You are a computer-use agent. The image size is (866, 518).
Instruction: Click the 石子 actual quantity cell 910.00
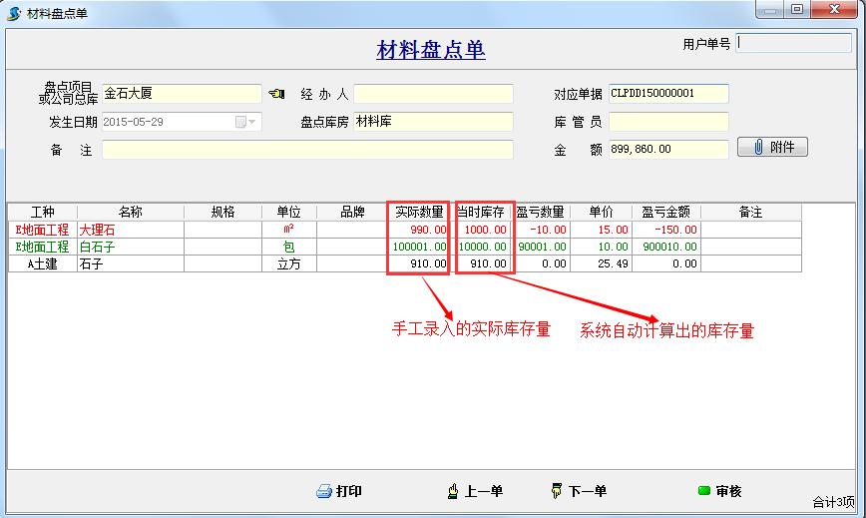419,263
